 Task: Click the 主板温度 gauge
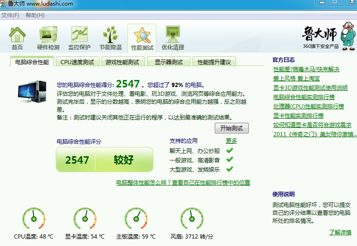[136, 218]
